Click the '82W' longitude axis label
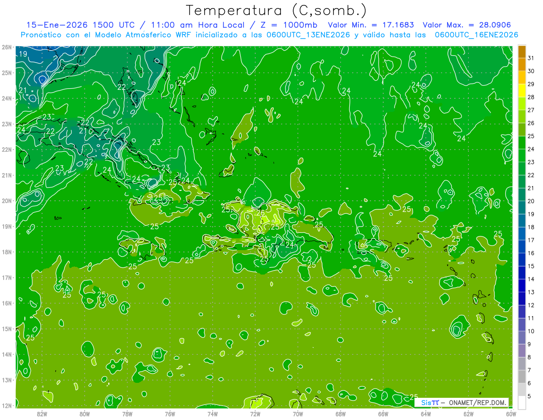 42,414
